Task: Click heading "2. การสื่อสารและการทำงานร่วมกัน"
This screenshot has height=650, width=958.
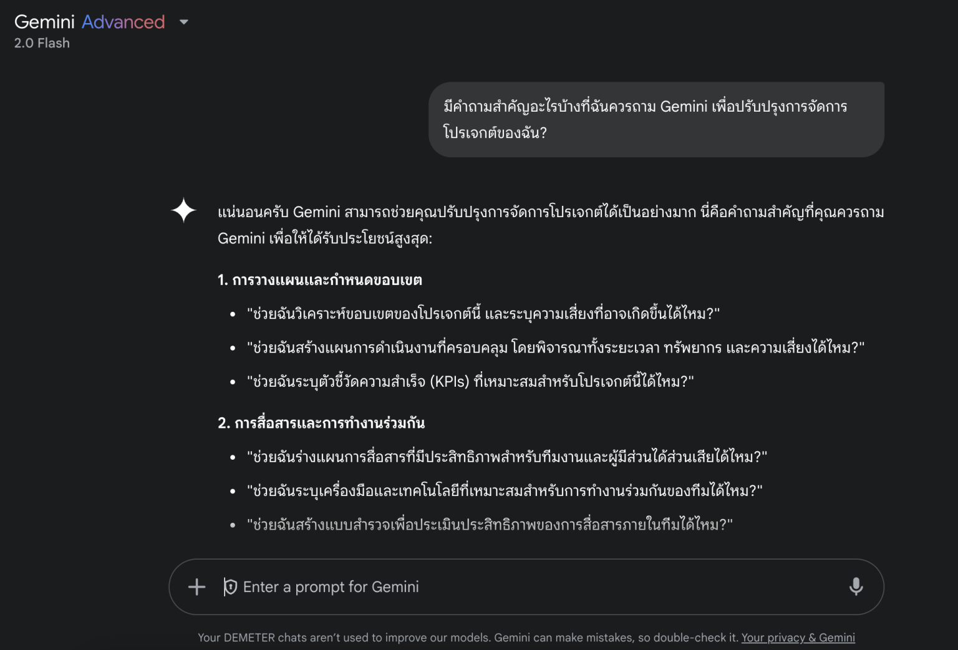Action: 321,423
